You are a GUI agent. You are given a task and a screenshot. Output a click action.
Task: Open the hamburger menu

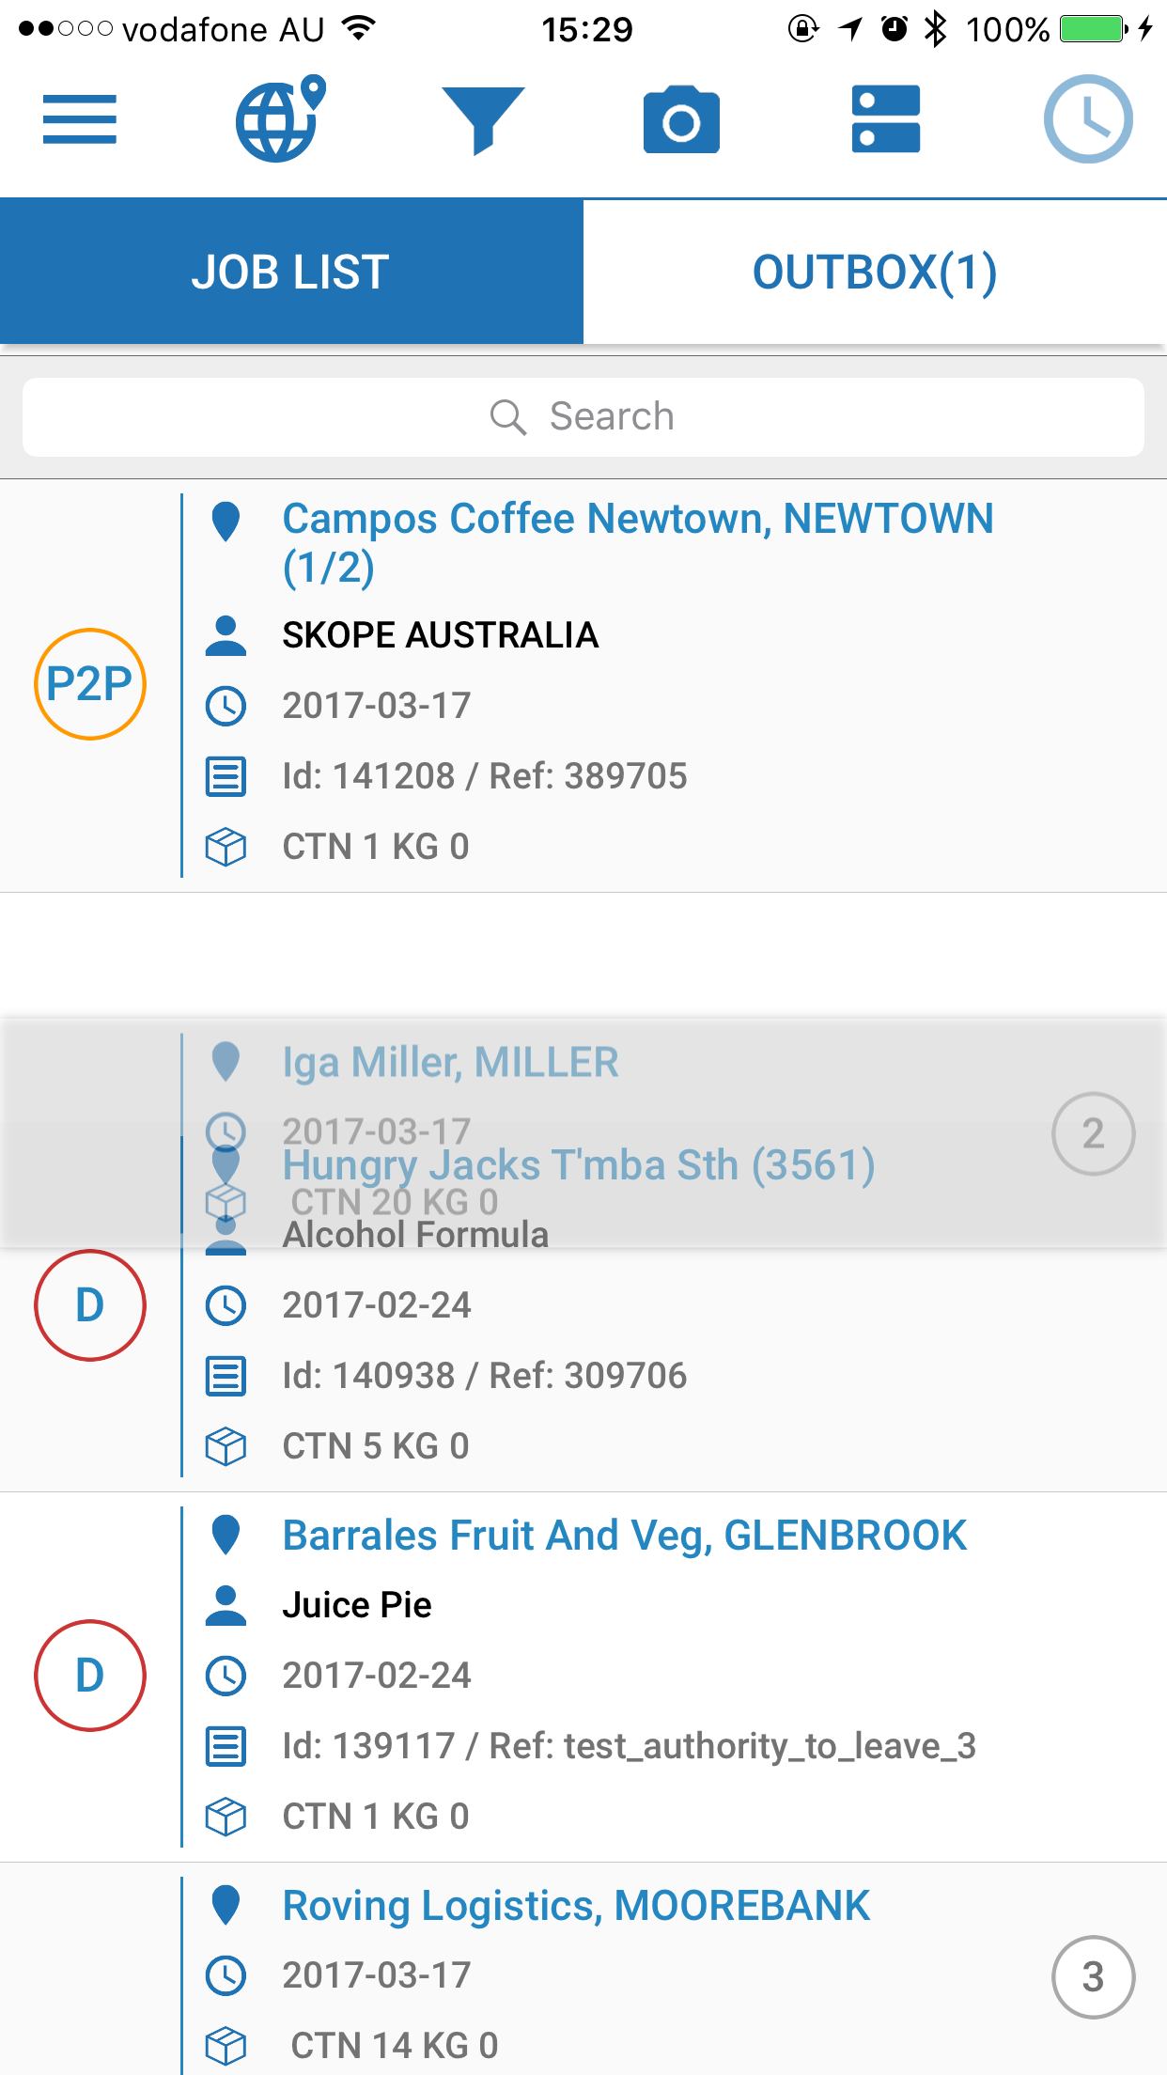[x=80, y=119]
